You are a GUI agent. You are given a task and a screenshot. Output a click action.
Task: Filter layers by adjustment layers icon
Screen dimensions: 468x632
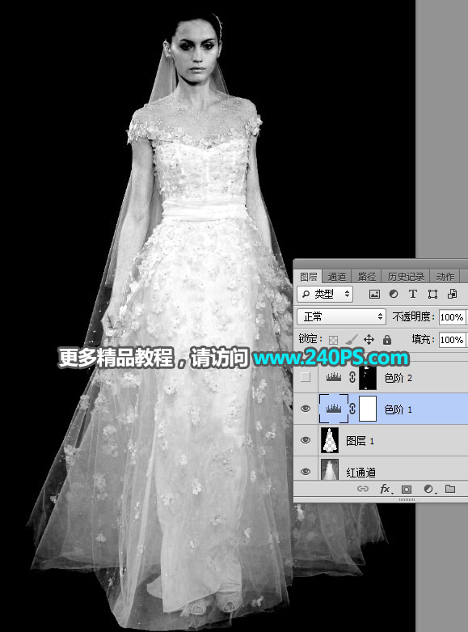point(394,295)
